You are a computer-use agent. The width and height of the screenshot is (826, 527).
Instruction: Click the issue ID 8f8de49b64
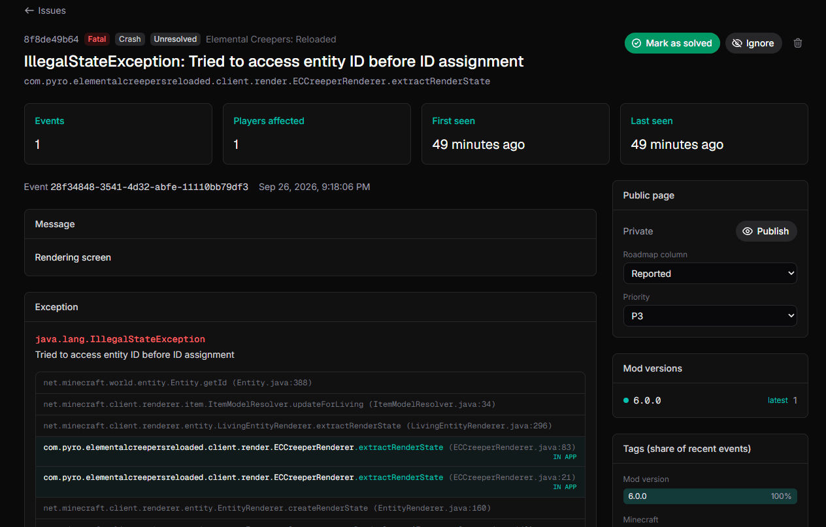point(52,39)
